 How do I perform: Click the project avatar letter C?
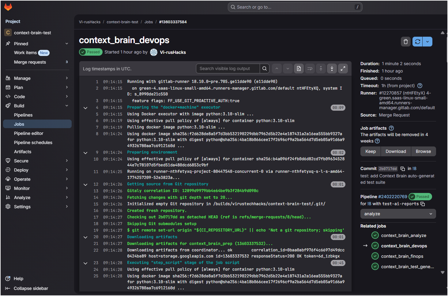pos(8,32)
